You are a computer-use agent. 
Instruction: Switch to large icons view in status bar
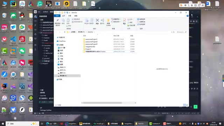tap(187, 105)
